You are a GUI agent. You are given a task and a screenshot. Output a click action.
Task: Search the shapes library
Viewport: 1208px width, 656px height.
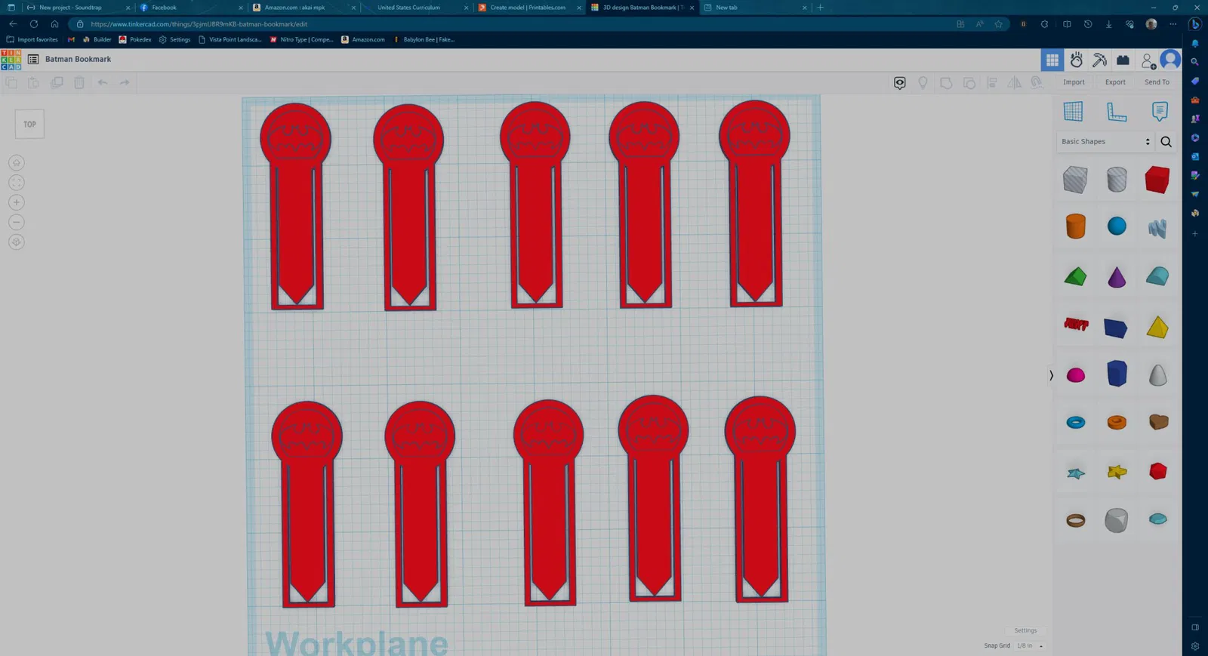coord(1166,141)
